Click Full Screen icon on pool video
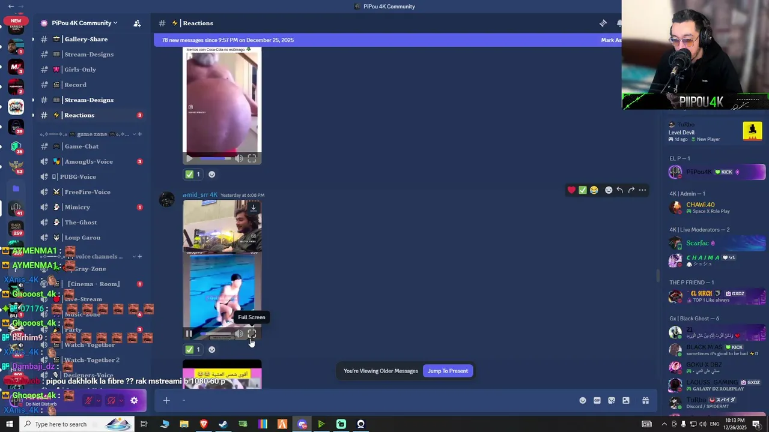The image size is (769, 432). click(252, 334)
